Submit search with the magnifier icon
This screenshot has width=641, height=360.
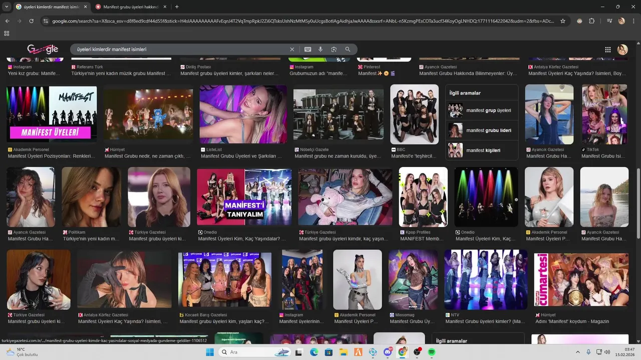pyautogui.click(x=348, y=49)
